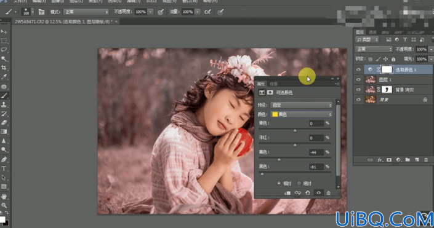Open the flow slider arrow
Image resolution: width=434 pixels, height=228 pixels.
coord(198,12)
